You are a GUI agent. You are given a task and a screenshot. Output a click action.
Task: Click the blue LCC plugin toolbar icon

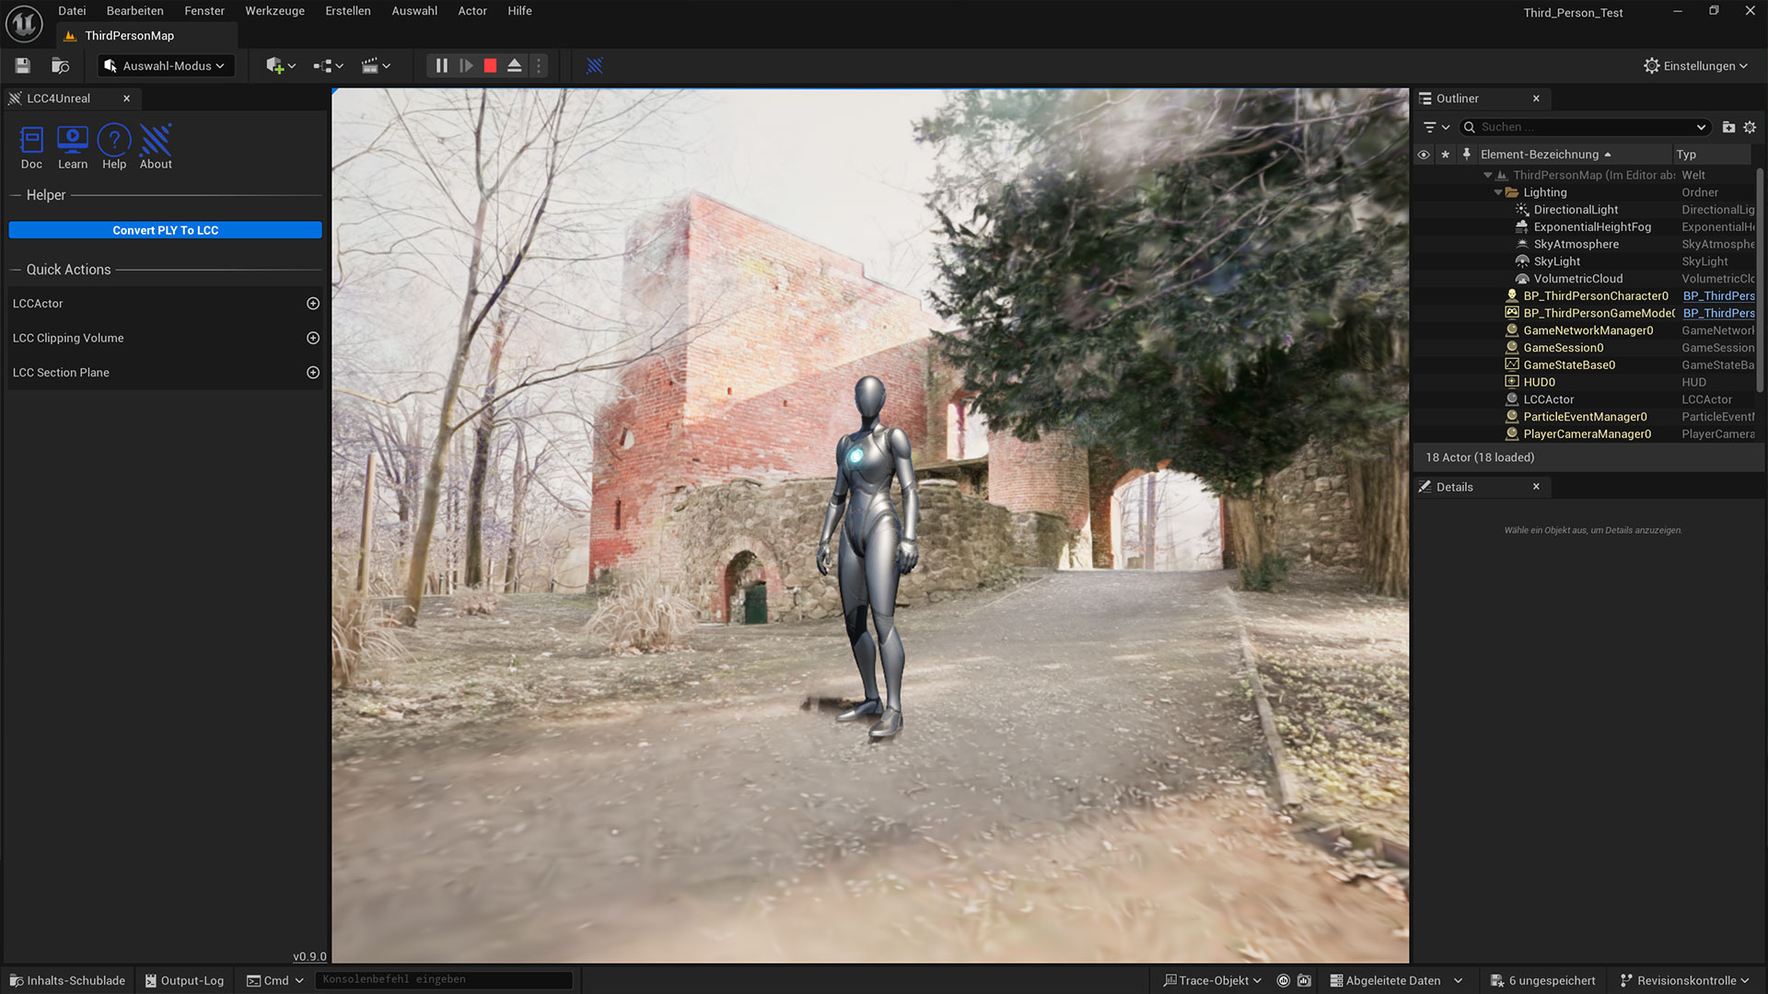595,65
